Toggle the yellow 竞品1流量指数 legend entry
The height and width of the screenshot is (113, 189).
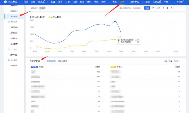(x=55, y=17)
